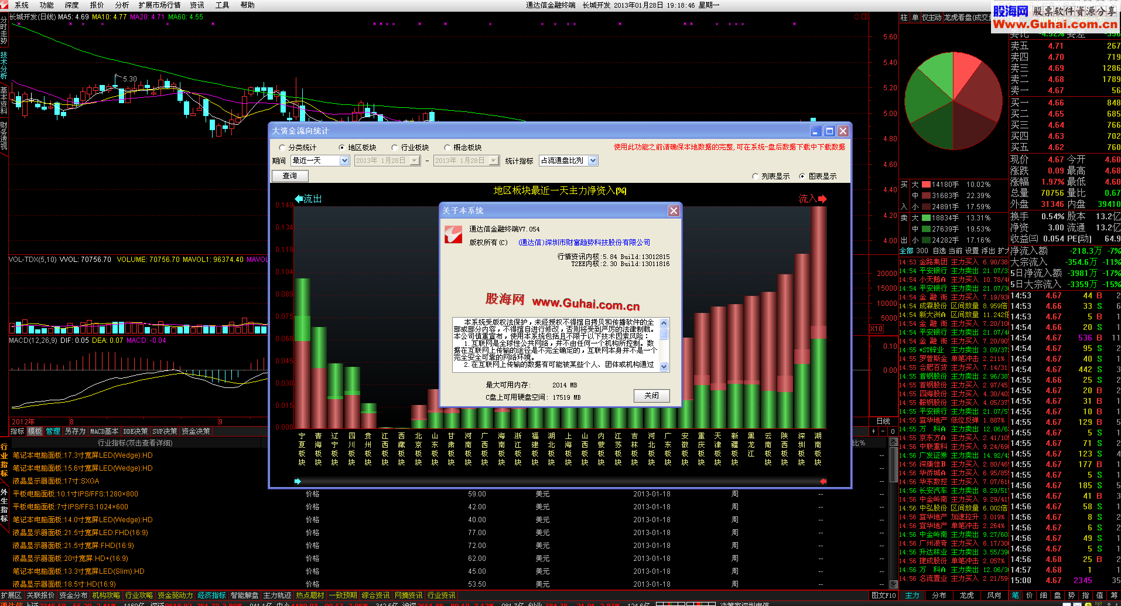Open the 基本资料 side tab
Image resolution: width=1121 pixels, height=606 pixels.
[x=4, y=100]
